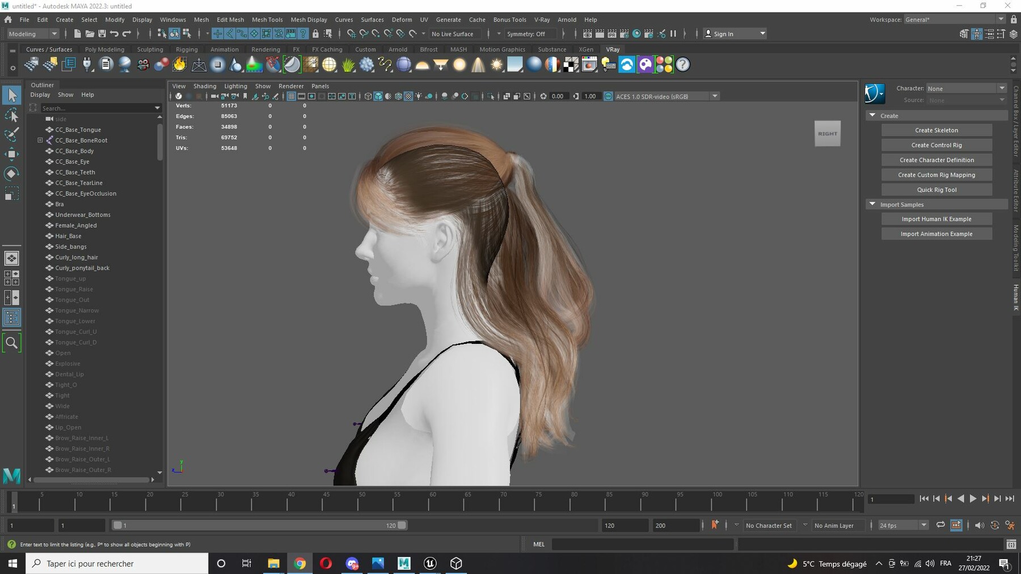Viewport: 1021px width, 574px height.
Task: Choose the Move tool in toolbox
Action: [11, 154]
